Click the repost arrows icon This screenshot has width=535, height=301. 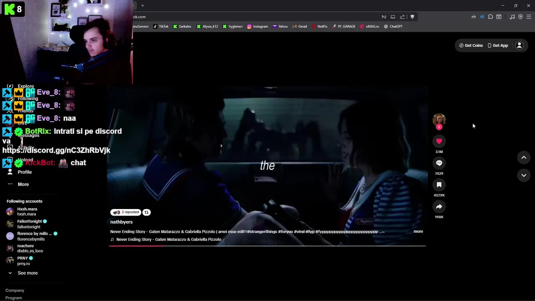click(146, 212)
